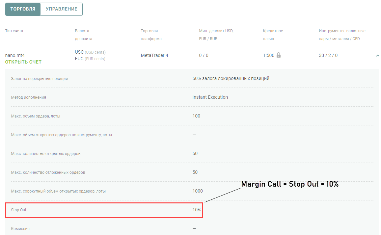Click the Margin Call = Stop Out annotation
This screenshot has width=381, height=235.
[290, 184]
